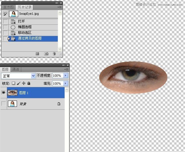The height and width of the screenshot is (152, 185).
Task: Select the 历史记录 history tab
Action: [25, 7]
